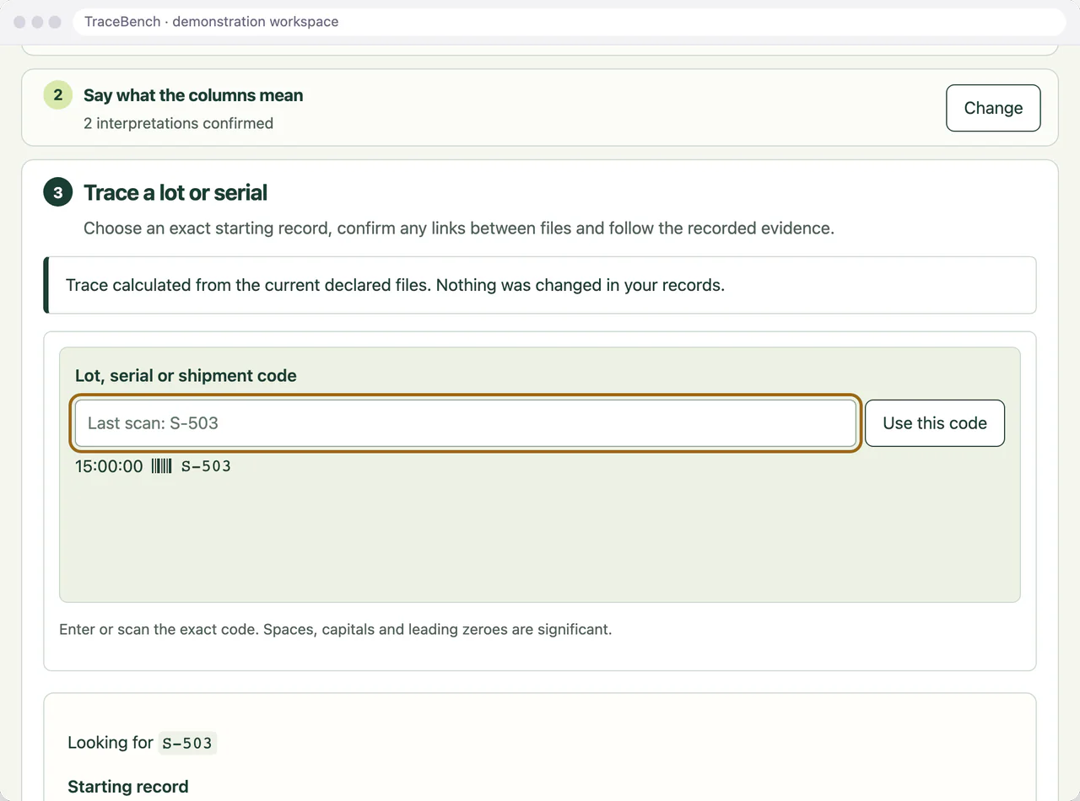This screenshot has width=1080, height=801.
Task: Click the 'Trace calculated from the current declared files' notice
Action: (540, 285)
